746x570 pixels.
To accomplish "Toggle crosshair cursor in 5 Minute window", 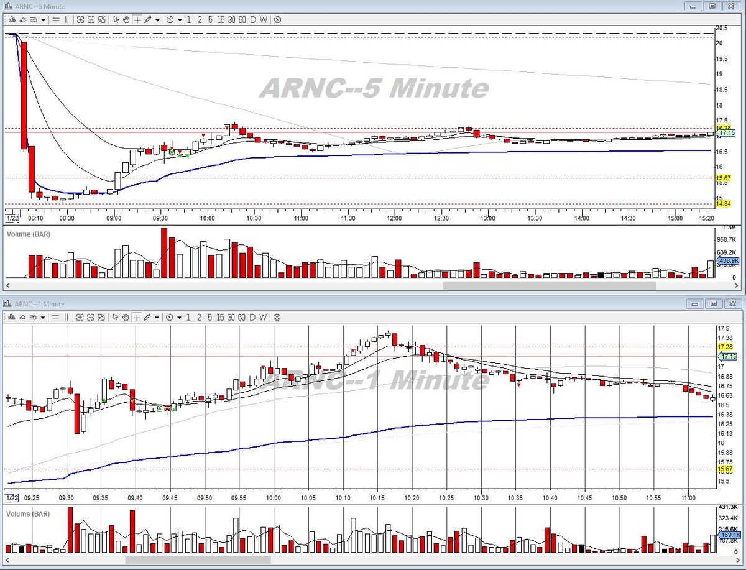I will 137,19.
